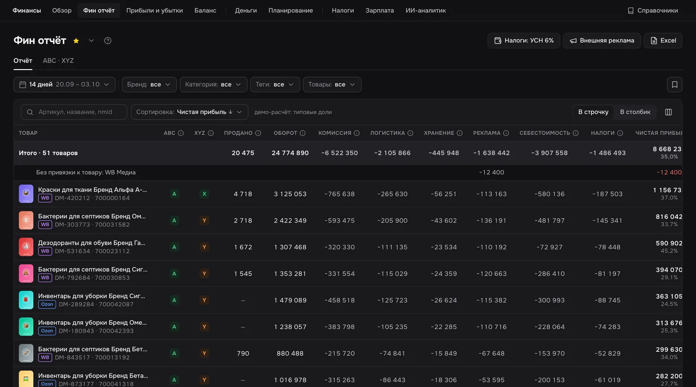
Task: Open the help question icon by the title
Action: (x=108, y=40)
